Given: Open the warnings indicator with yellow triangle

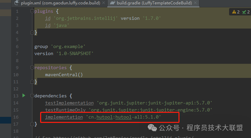Looking at the screenshot, I should (236, 12).
